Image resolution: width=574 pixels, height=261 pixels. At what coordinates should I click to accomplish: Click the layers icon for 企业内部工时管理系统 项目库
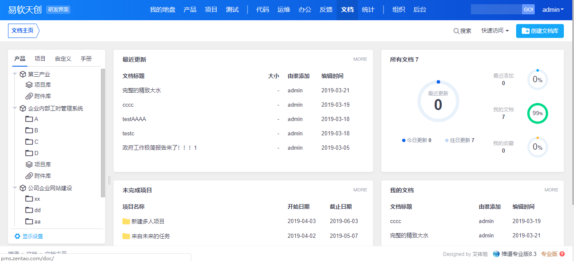tap(29, 164)
